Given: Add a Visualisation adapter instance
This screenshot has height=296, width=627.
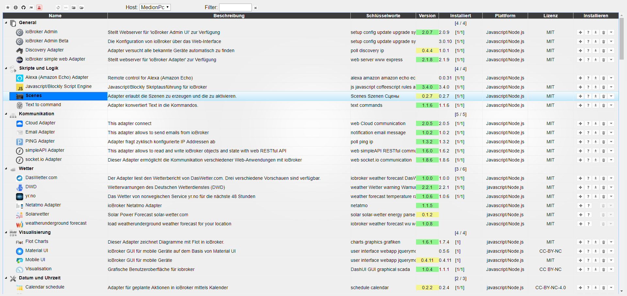Looking at the screenshot, I should [580, 270].
